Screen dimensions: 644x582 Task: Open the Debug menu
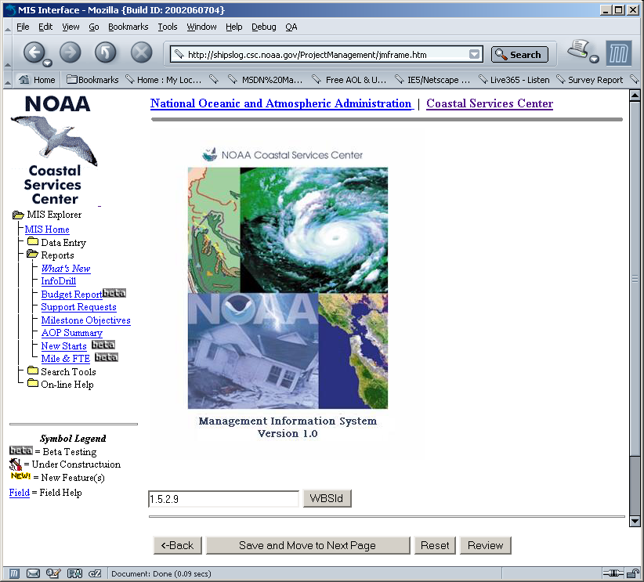[x=264, y=27]
